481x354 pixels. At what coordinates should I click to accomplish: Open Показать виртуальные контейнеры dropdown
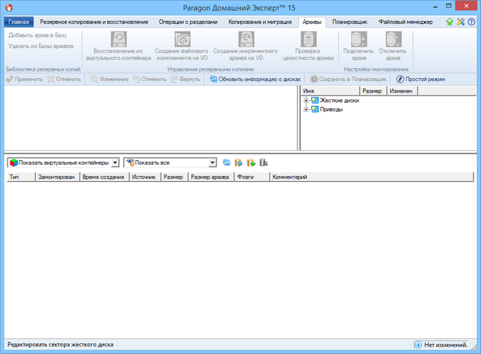point(115,162)
